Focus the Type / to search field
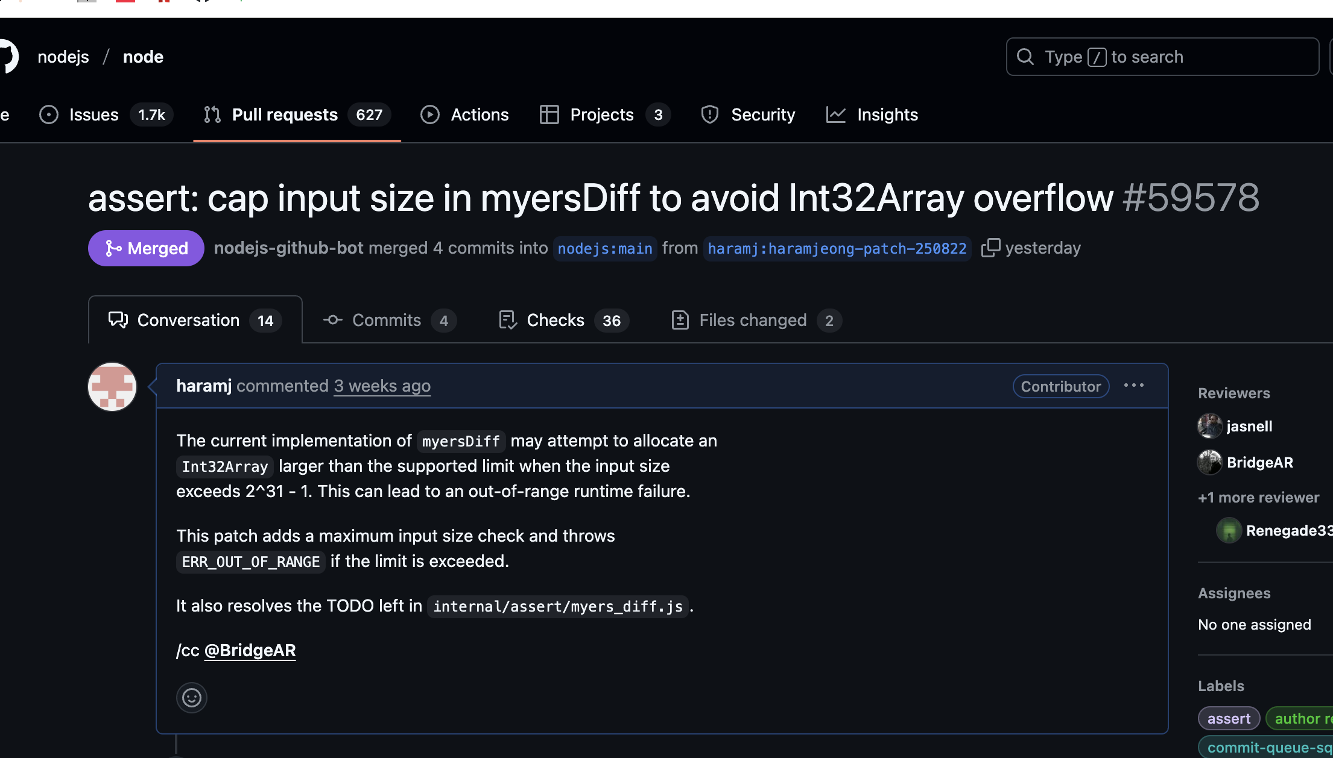Screen dimensions: 1333x758 [x=1162, y=57]
